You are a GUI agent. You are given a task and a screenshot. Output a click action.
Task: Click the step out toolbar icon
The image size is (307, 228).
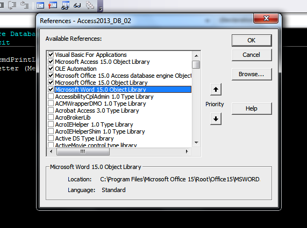click(25, 5)
